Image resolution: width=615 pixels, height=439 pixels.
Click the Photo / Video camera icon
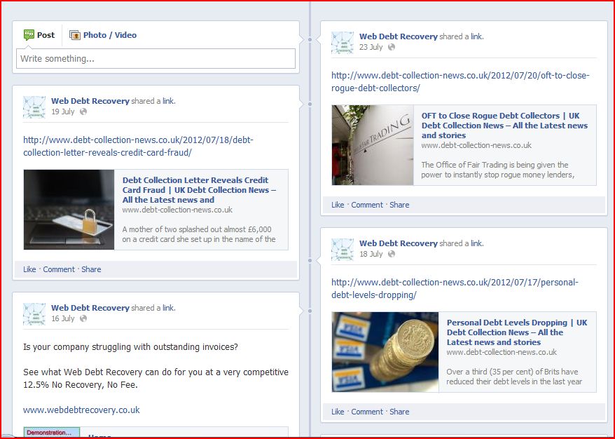coord(74,35)
